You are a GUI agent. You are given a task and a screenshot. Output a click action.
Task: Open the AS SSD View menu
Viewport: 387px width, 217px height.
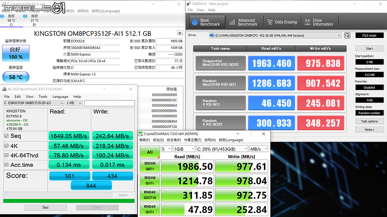29,97
